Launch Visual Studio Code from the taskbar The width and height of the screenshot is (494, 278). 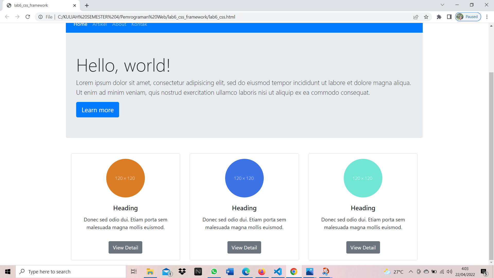tap(278, 272)
